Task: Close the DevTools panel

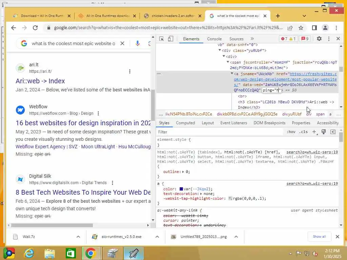Action: (x=338, y=39)
